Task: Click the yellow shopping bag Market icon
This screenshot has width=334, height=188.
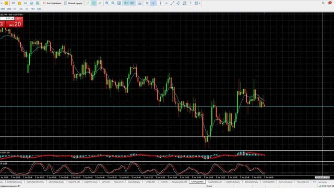Action: pyautogui.click(x=19, y=3)
